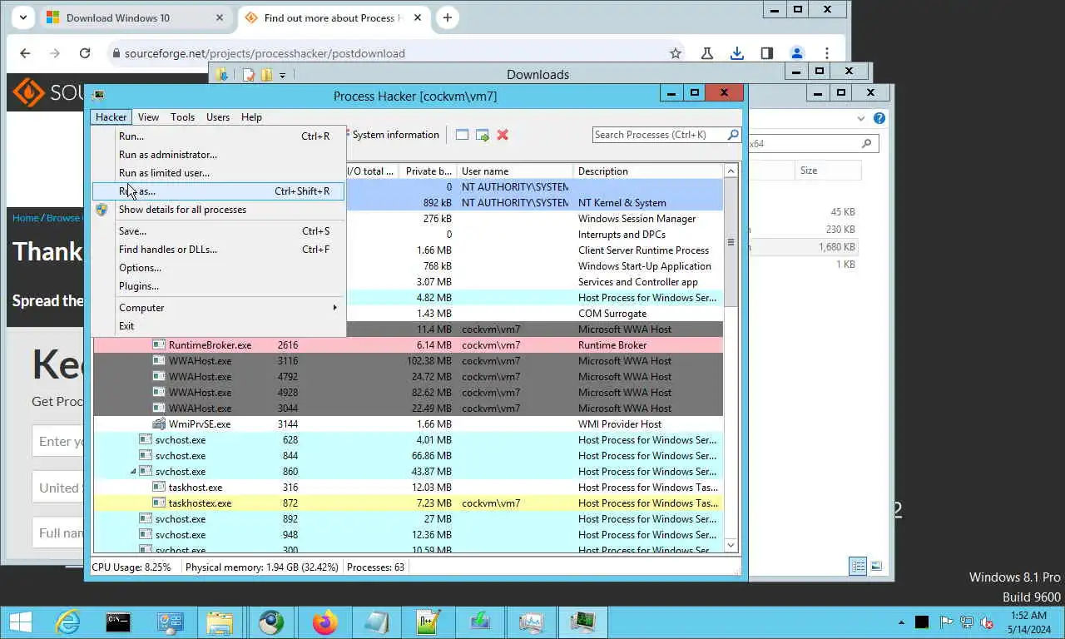1065x639 pixels.
Task: Switch to the Download Windows 10 tab
Action: coord(135,17)
